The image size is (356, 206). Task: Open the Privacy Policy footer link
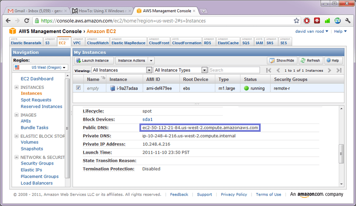pos(233,194)
